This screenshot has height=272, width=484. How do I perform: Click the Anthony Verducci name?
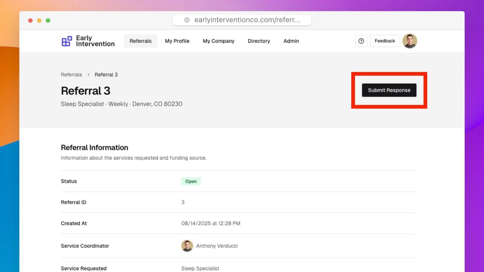click(x=217, y=246)
